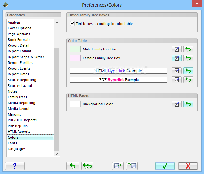This screenshot has height=174, width=204.
Task: Cancel with the red X button
Action: click(x=188, y=166)
